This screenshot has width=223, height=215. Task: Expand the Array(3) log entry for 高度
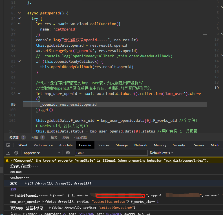coord(26,183)
